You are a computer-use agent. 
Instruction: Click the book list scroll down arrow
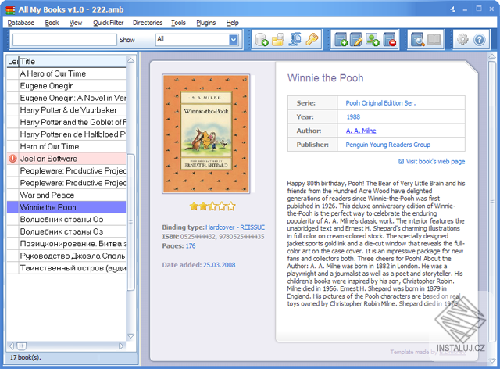130,336
